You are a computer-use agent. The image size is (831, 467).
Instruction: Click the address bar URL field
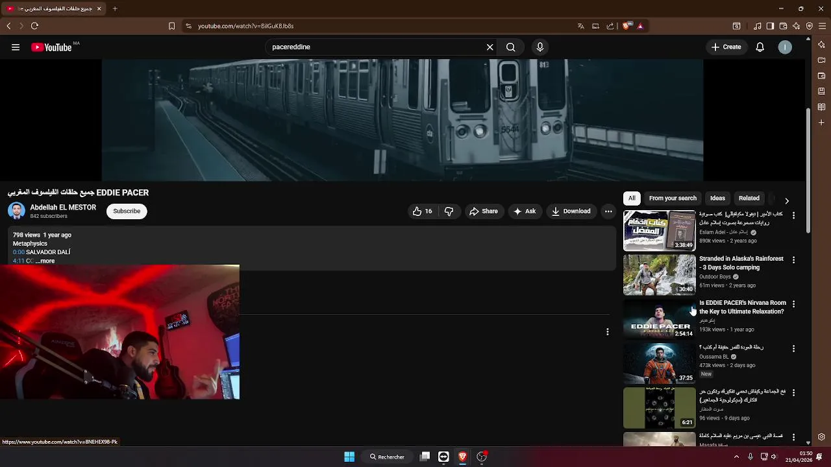[383, 26]
